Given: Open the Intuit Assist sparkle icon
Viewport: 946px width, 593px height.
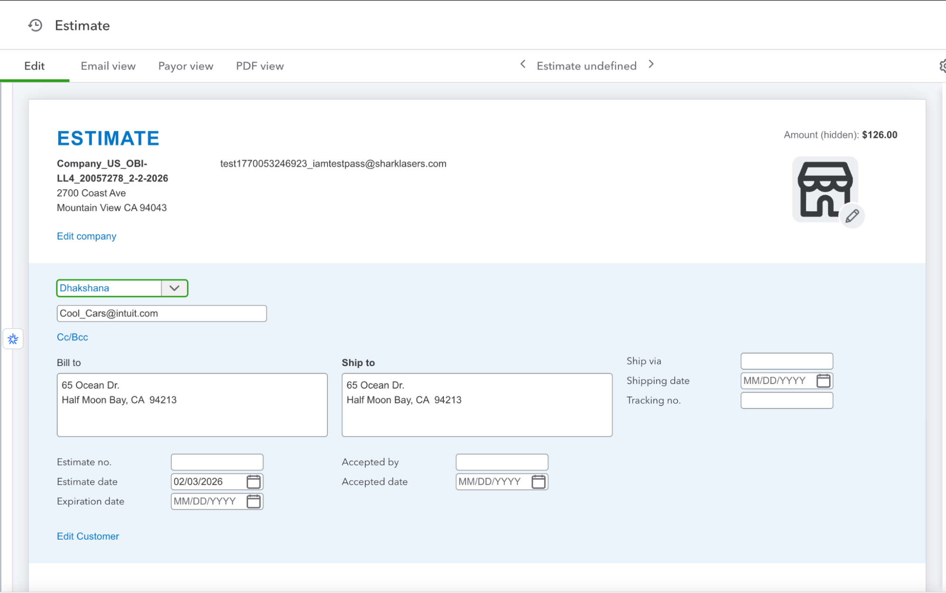Looking at the screenshot, I should [x=13, y=339].
